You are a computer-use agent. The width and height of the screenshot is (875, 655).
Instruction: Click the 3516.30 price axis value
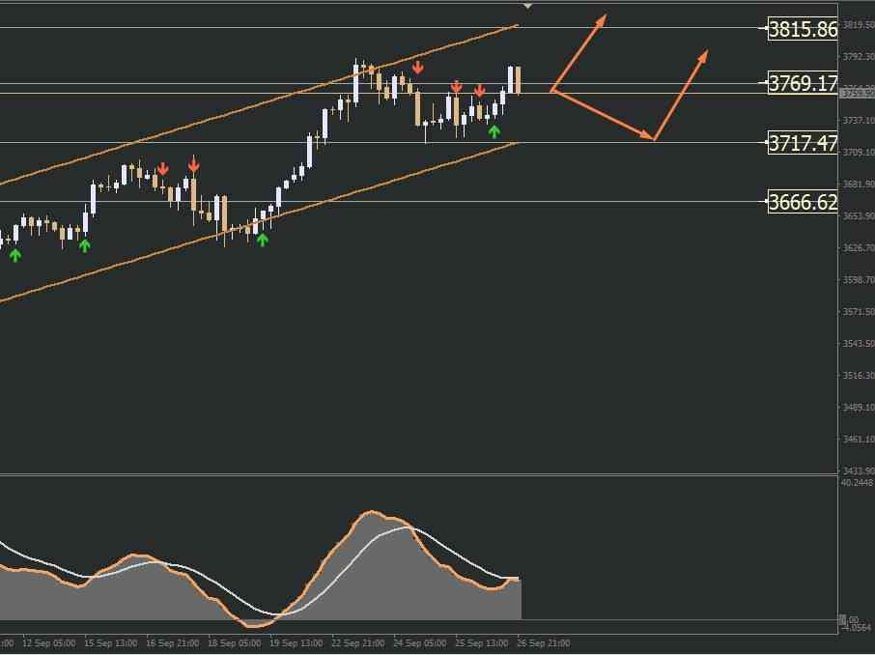click(859, 375)
